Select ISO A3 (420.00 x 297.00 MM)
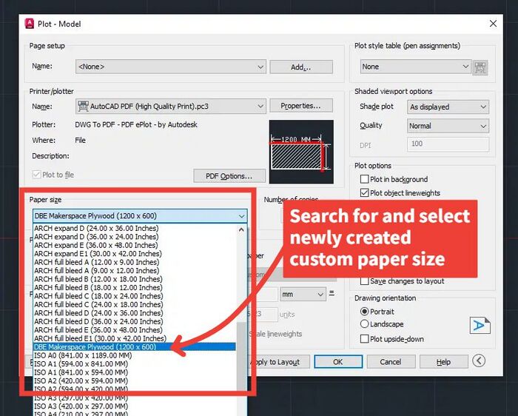The height and width of the screenshot is (416, 518). (x=135, y=406)
